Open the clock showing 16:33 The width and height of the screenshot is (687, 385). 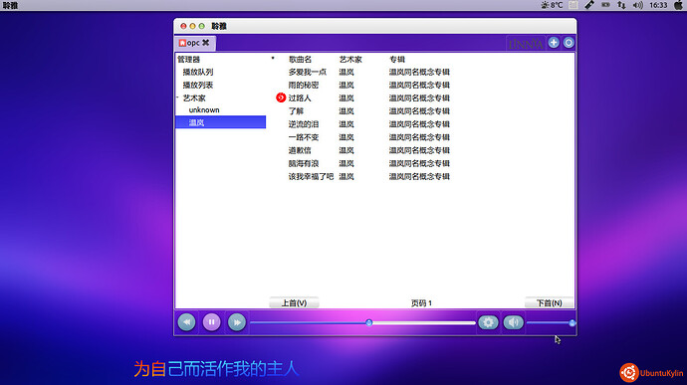658,5
